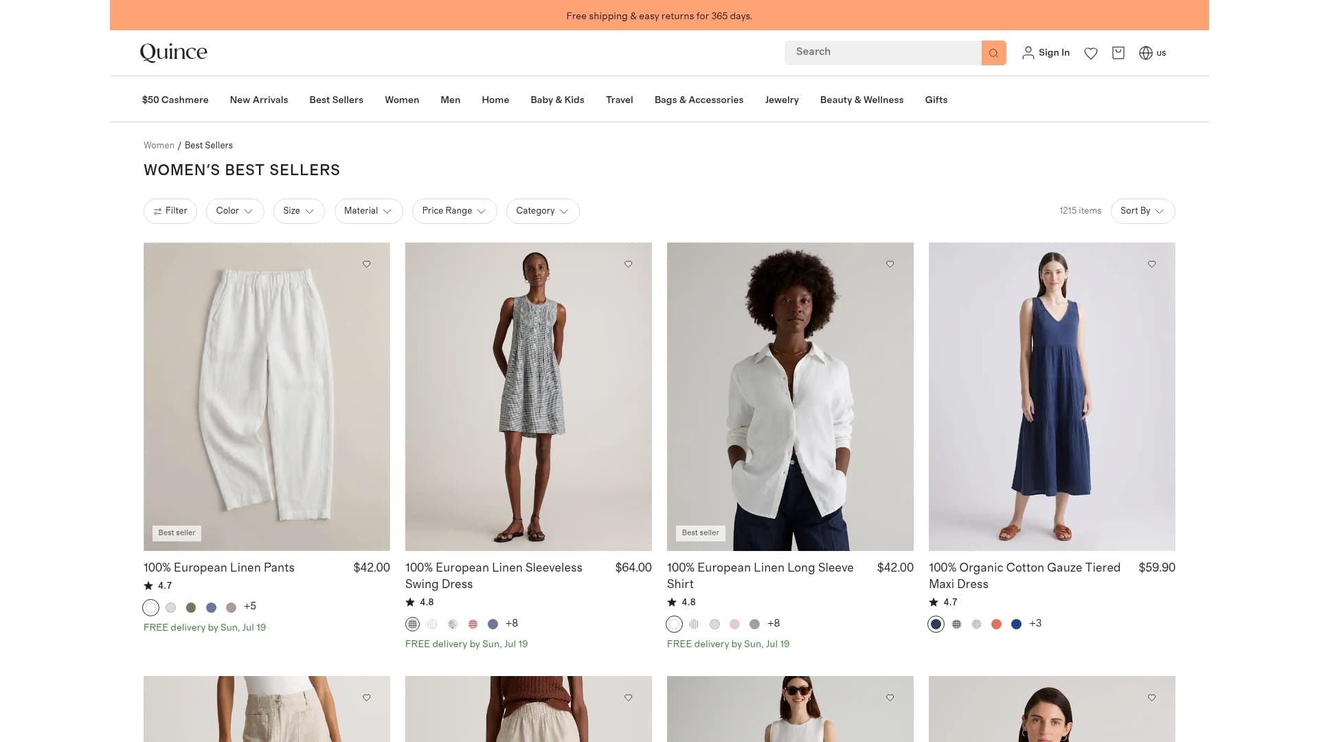The width and height of the screenshot is (1319, 742).
Task: Toggle heart on Linen Sleeveless Swing Dress
Action: pyautogui.click(x=629, y=264)
